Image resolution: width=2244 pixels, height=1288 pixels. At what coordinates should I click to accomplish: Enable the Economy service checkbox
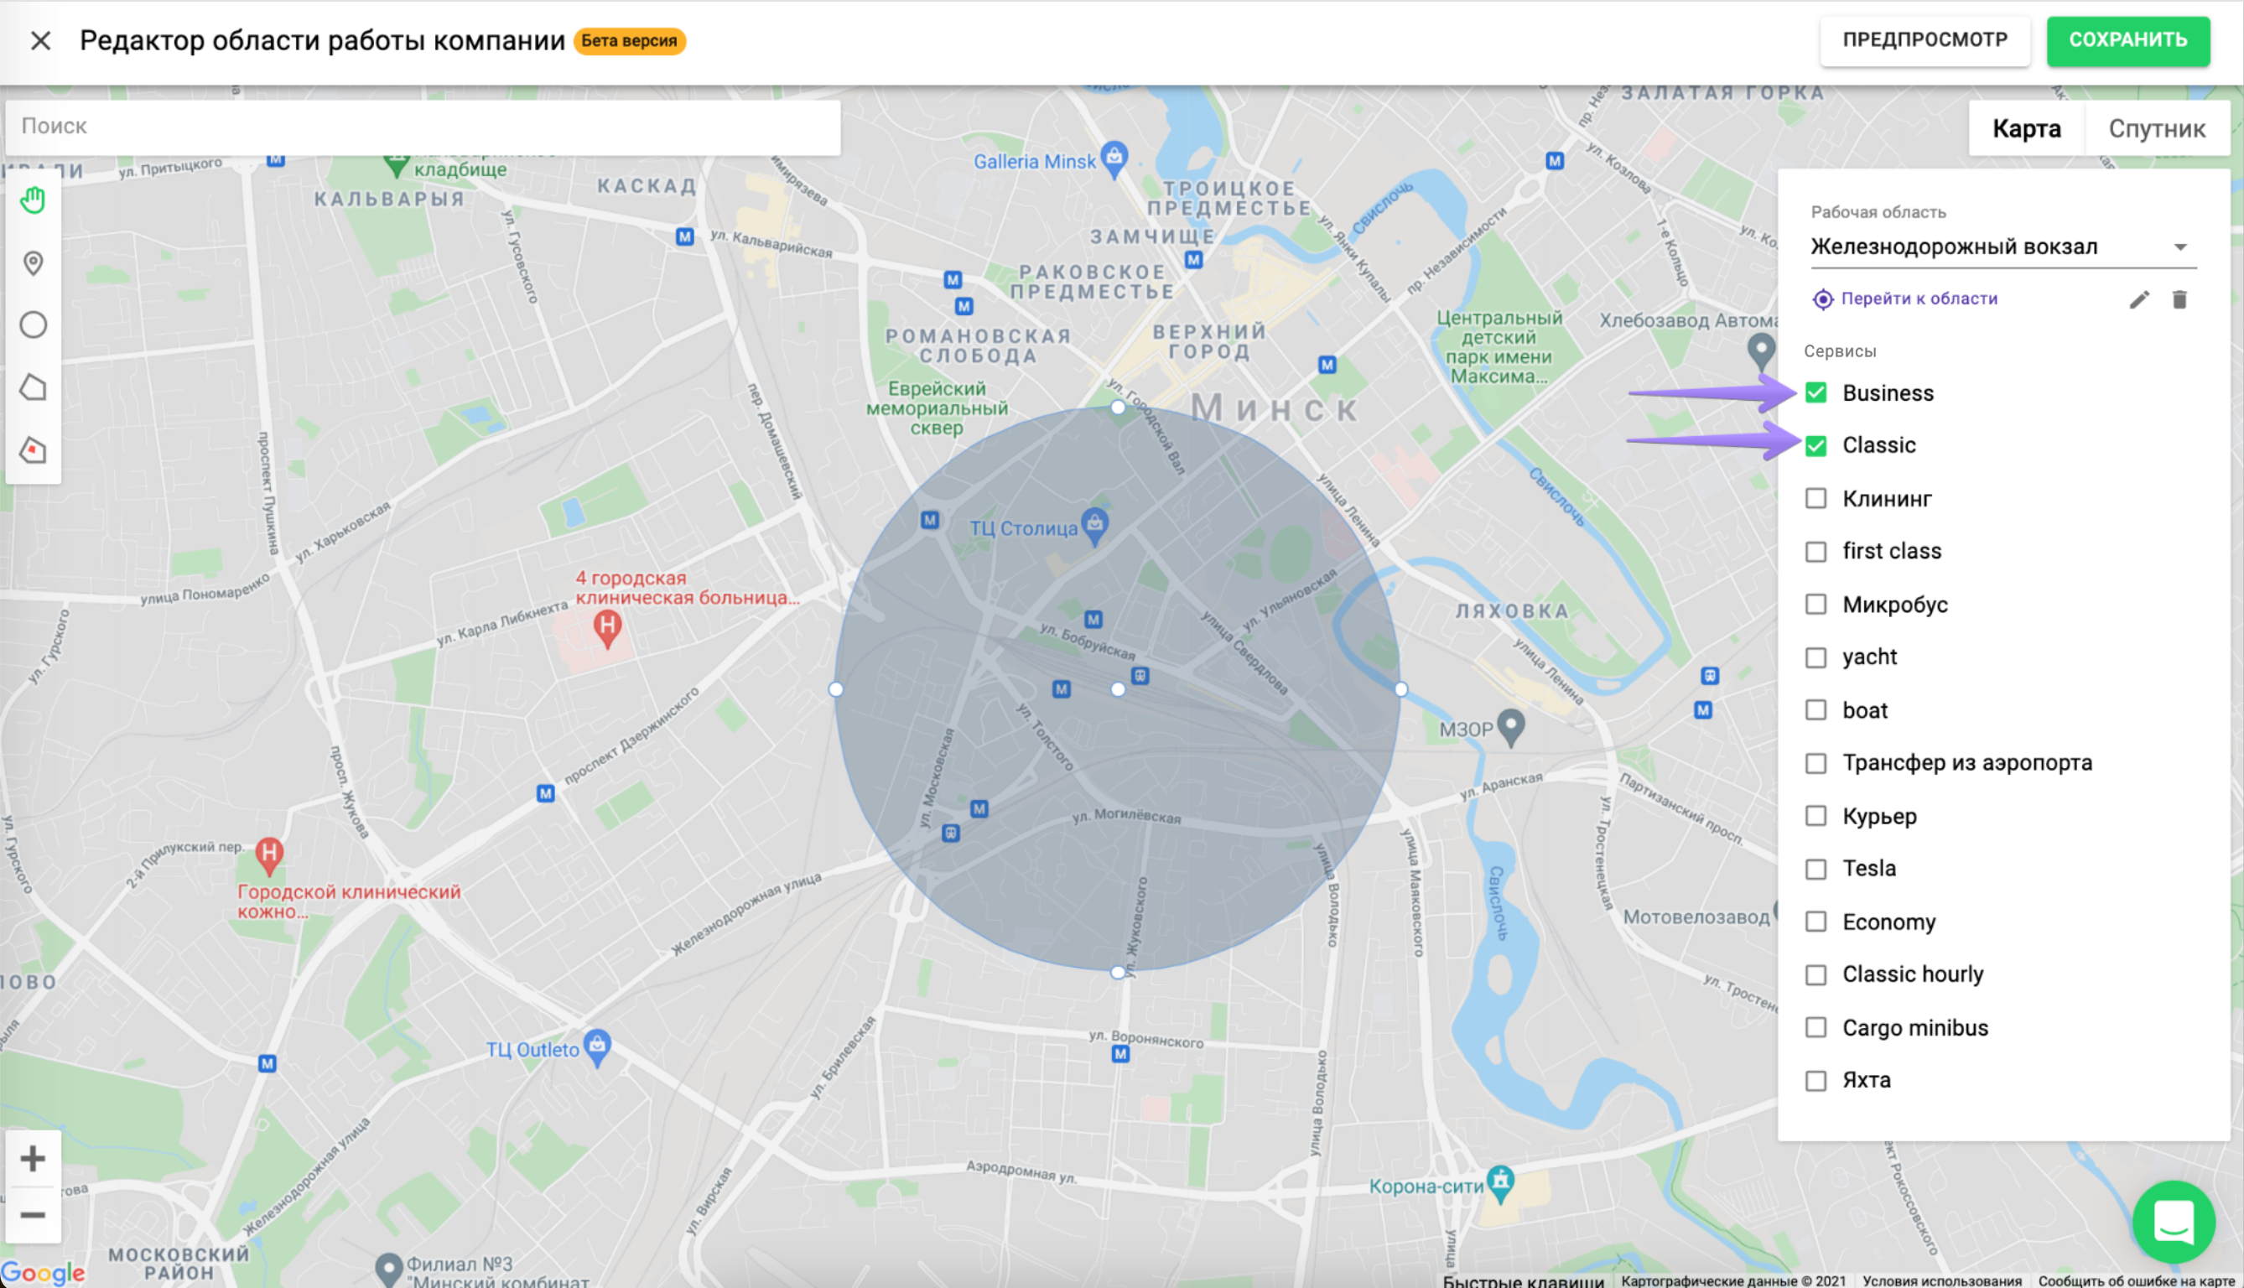(1815, 922)
